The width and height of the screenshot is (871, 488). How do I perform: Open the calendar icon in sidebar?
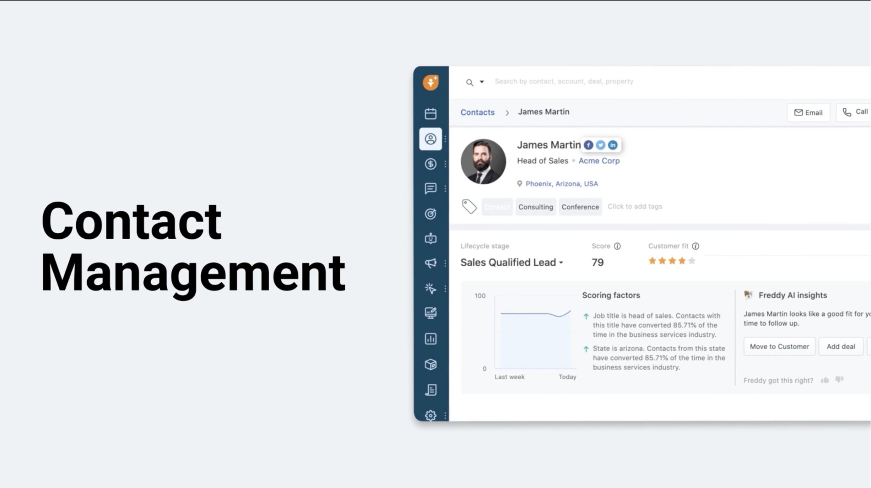[x=430, y=114]
